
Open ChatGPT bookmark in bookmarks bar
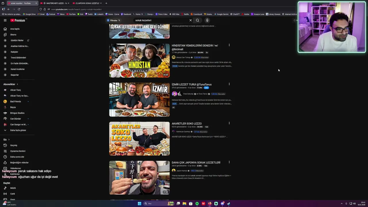pyautogui.click(x=235, y=14)
